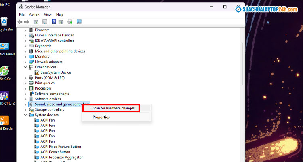
Task: Choose Scan for hardware changes
Action: [x=111, y=108]
